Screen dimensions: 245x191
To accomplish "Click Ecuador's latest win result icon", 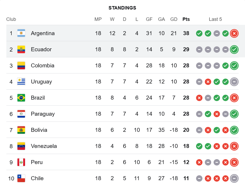I will pyautogui.click(x=234, y=49).
